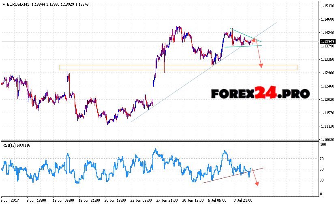
Task: Click the FOREX24.PRO watermark logo
Action: click(260, 94)
